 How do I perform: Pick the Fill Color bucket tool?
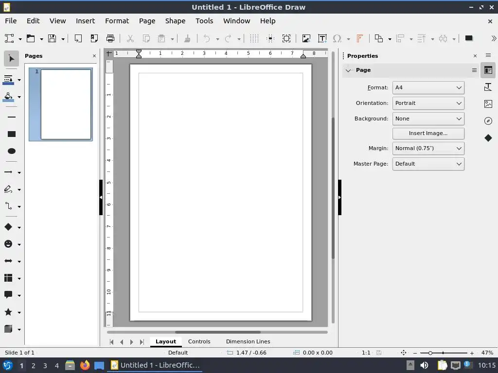point(9,97)
